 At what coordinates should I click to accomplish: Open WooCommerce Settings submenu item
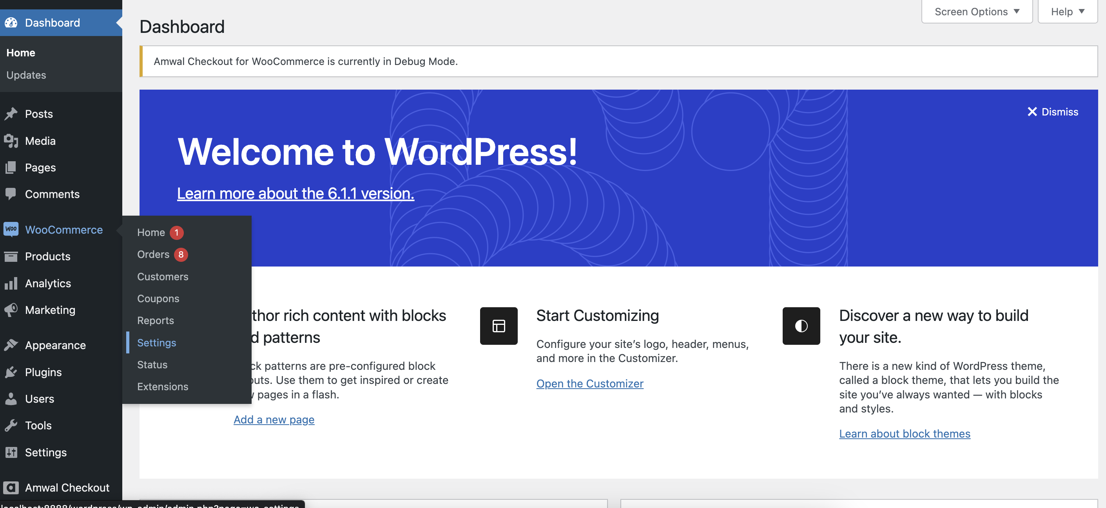point(157,342)
